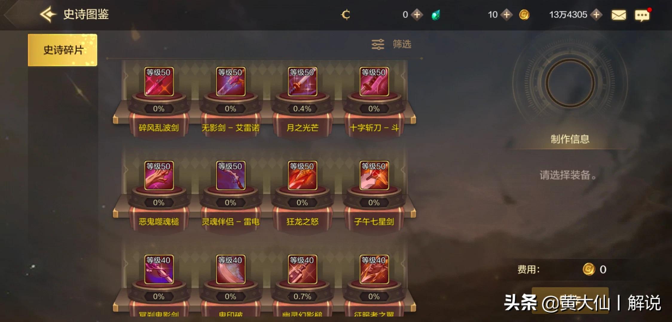Click the 十字斩刀 - 斗 name label

[x=374, y=128]
